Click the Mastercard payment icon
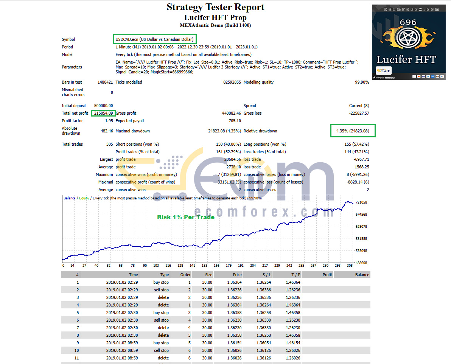The height and width of the screenshot is (364, 451). (419, 76)
